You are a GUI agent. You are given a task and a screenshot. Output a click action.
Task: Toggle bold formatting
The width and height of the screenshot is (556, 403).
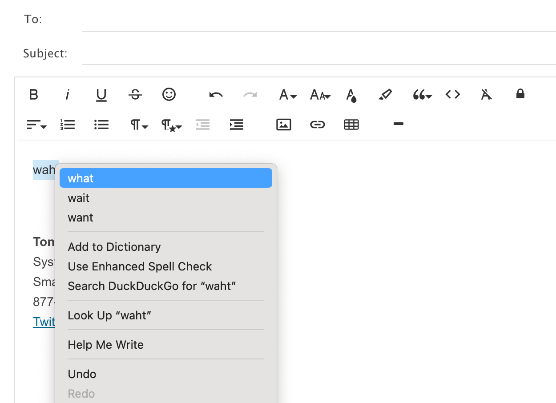click(x=33, y=94)
